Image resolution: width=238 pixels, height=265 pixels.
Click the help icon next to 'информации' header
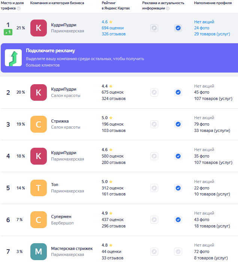168,8
